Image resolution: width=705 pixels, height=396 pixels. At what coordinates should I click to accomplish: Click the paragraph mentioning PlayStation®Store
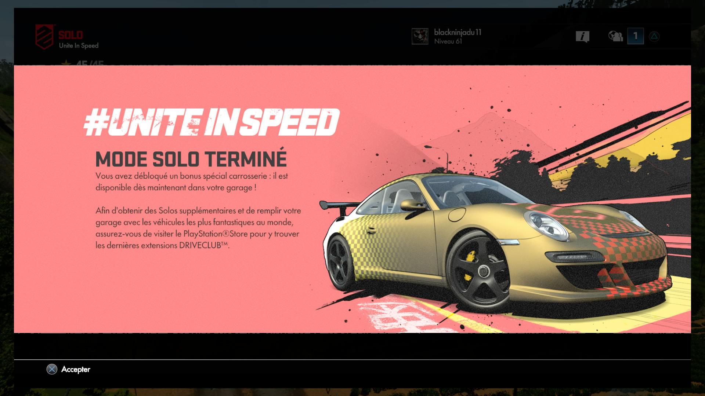pyautogui.click(x=198, y=228)
